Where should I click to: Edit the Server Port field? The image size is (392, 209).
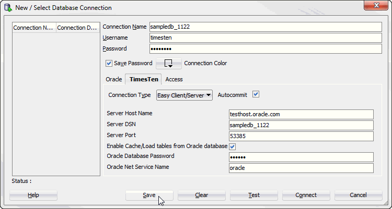click(x=301, y=136)
